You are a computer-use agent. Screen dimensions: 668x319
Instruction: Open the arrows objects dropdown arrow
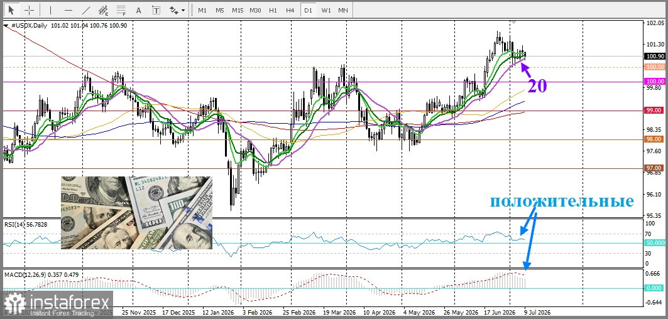pos(183,10)
